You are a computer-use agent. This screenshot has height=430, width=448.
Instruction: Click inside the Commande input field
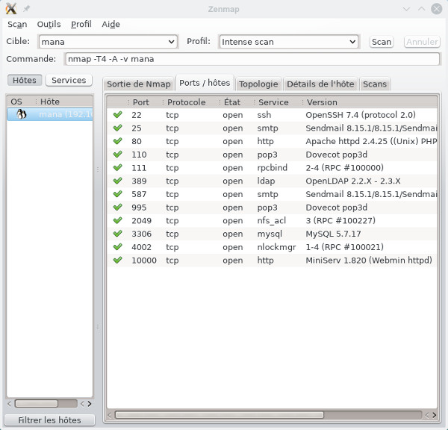[x=251, y=59]
